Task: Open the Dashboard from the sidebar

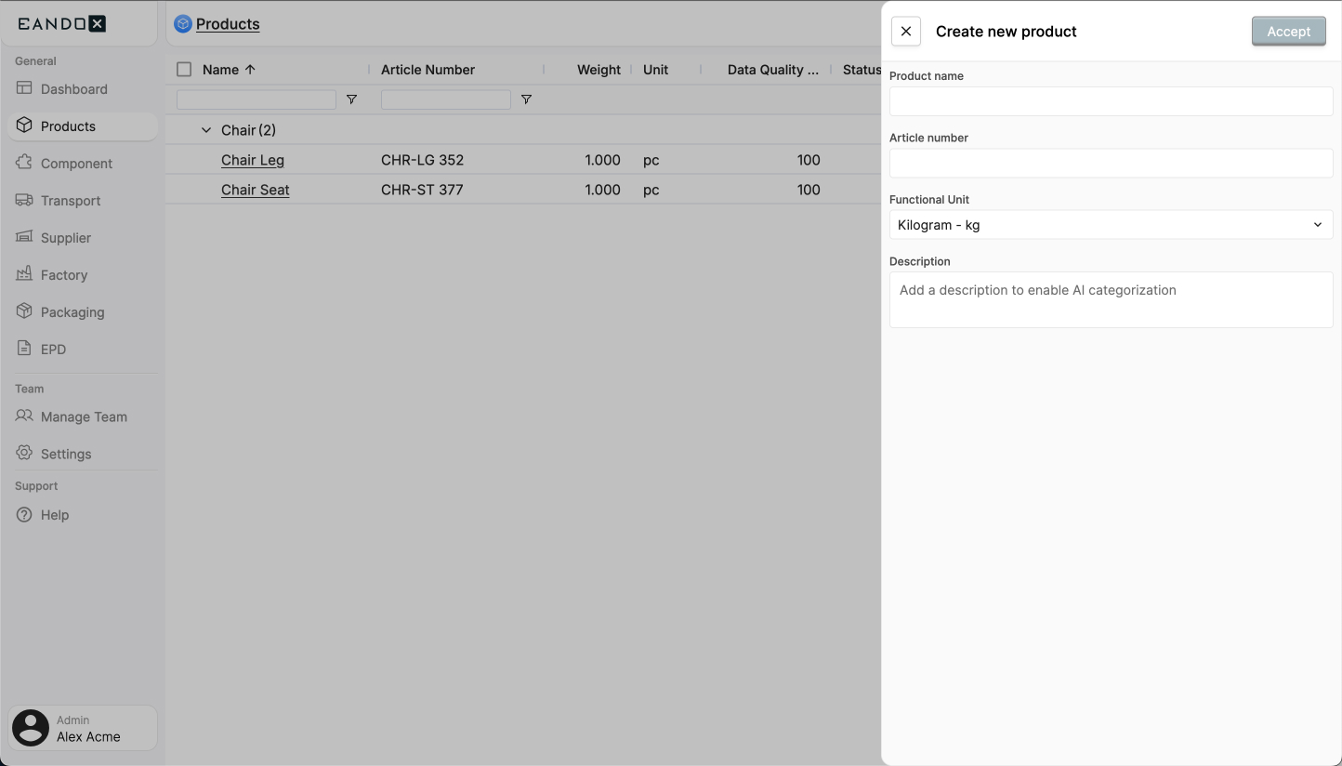Action: (73, 88)
